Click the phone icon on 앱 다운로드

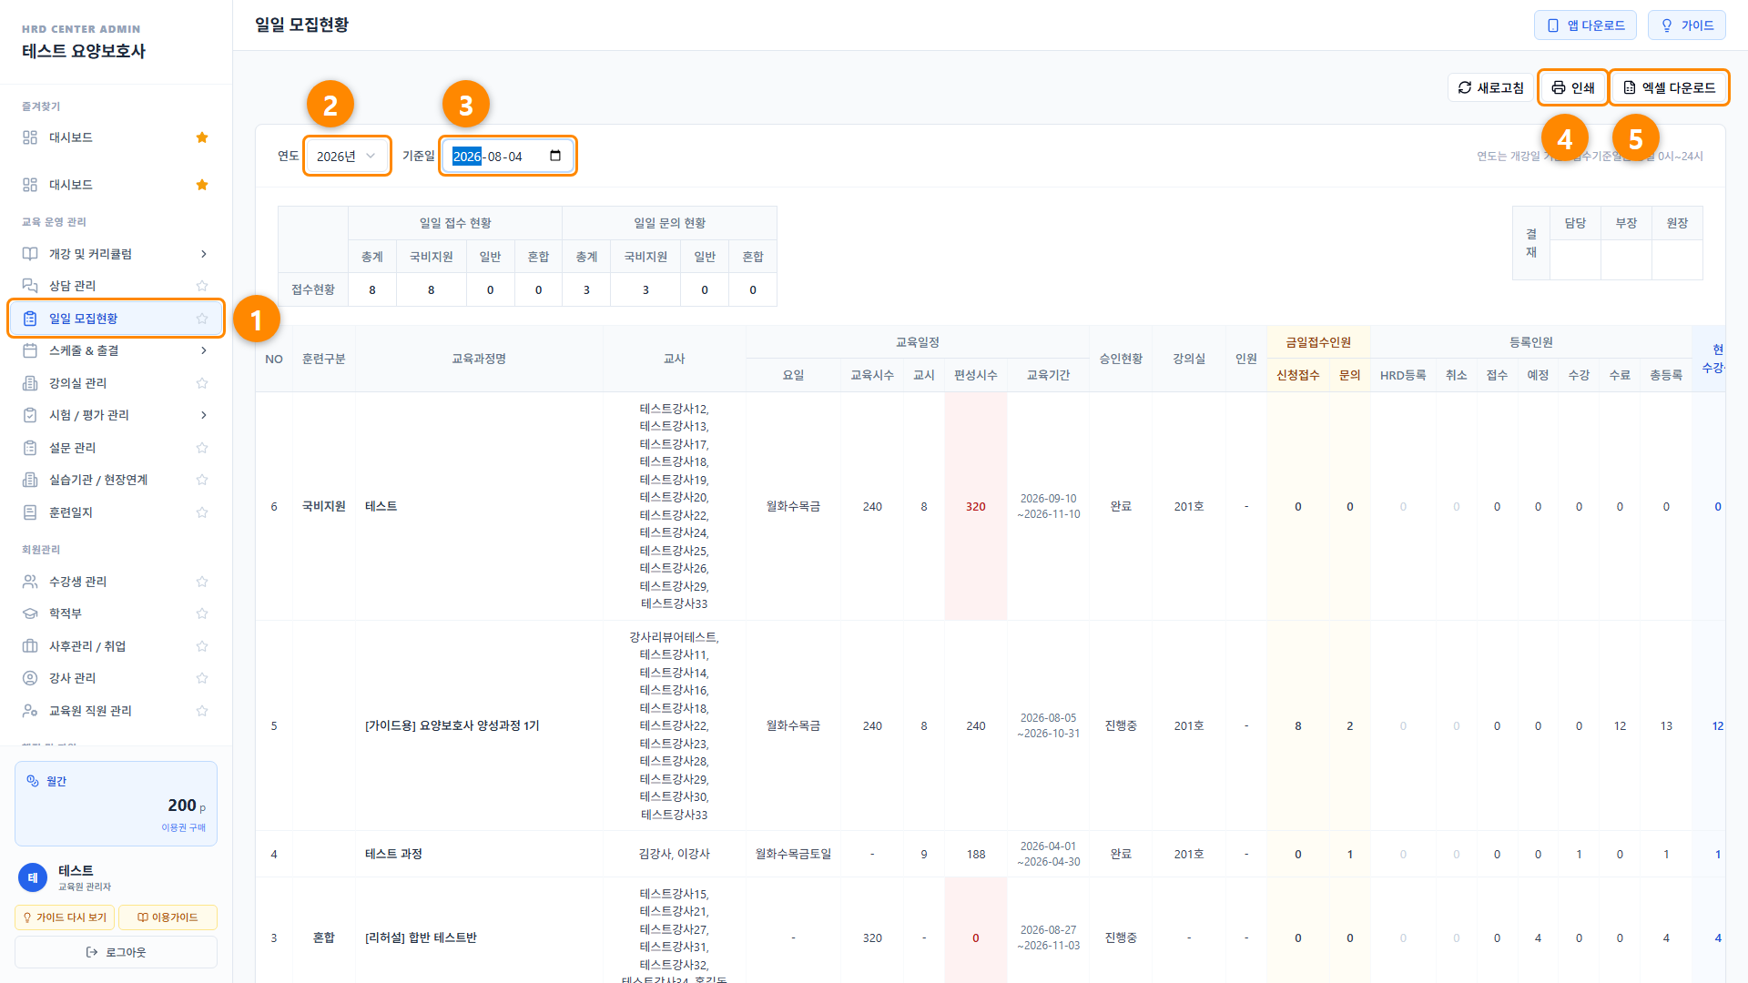1553,25
